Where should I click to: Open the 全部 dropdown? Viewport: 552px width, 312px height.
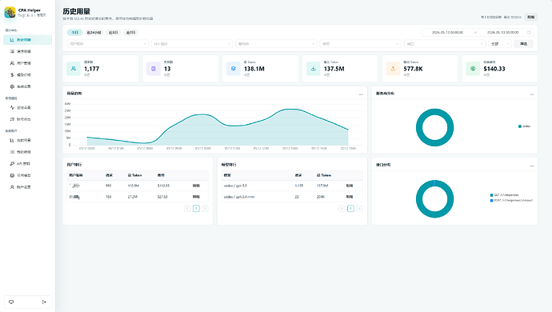[499, 44]
